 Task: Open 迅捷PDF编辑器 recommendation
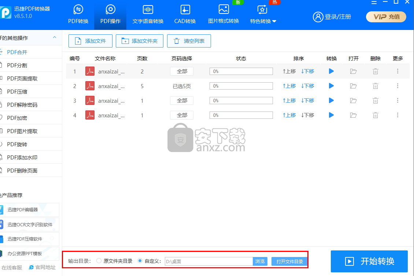pos(29,209)
